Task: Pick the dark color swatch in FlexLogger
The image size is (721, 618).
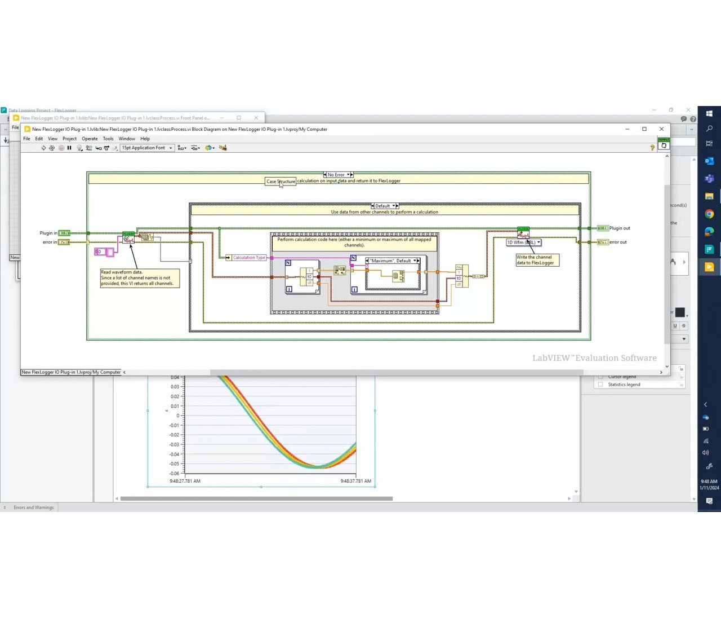Action: [x=680, y=312]
